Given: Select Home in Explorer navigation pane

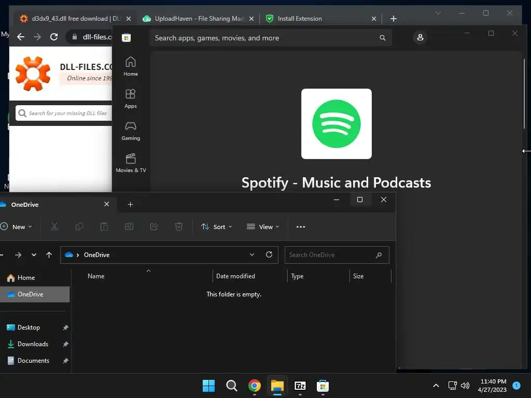Looking at the screenshot, I should click(26, 278).
